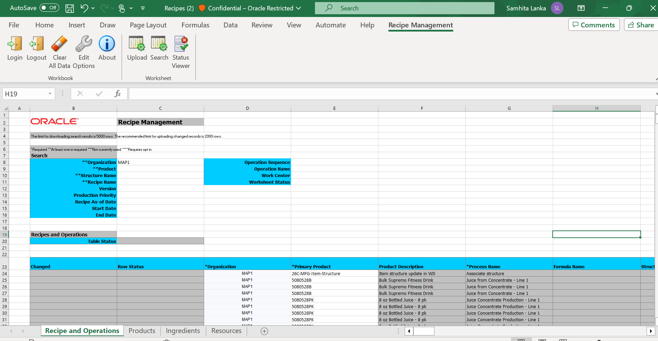Expand the Touch/Mouse mode dropdown arrow

click(131, 8)
